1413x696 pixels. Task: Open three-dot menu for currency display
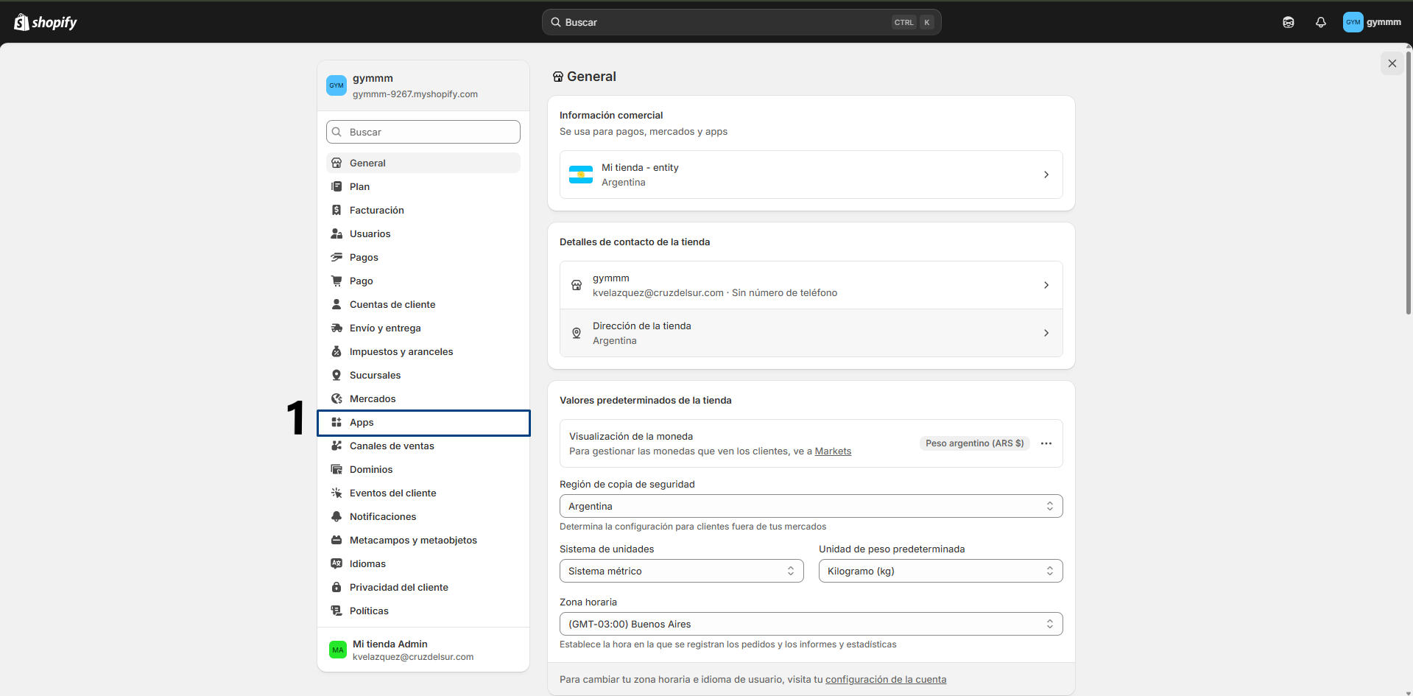[x=1046, y=443]
